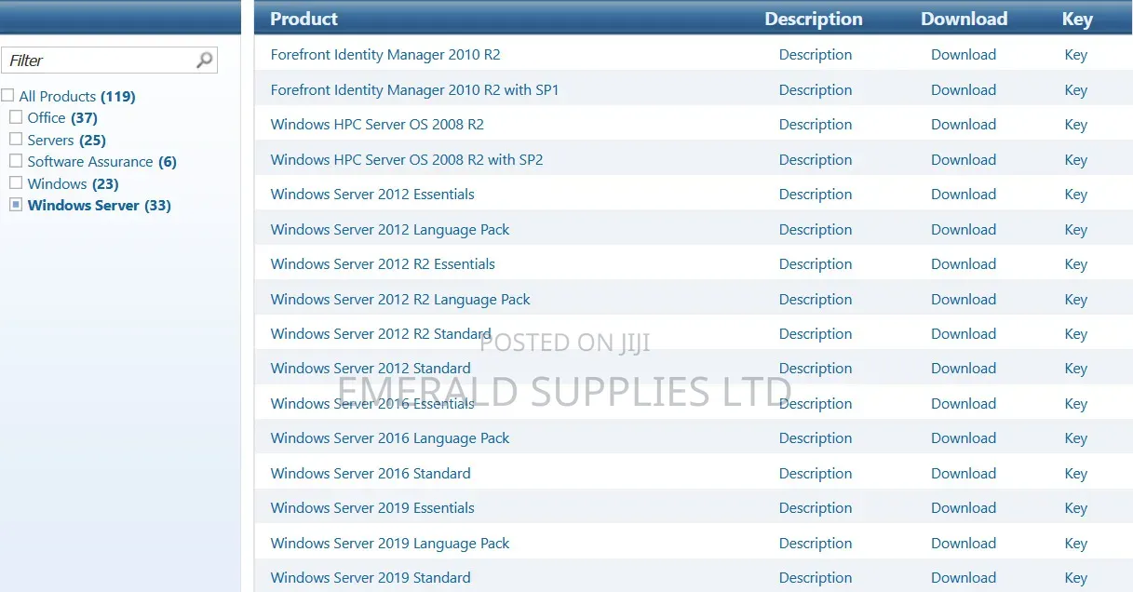
Task: Click the Description column header
Action: tap(814, 19)
